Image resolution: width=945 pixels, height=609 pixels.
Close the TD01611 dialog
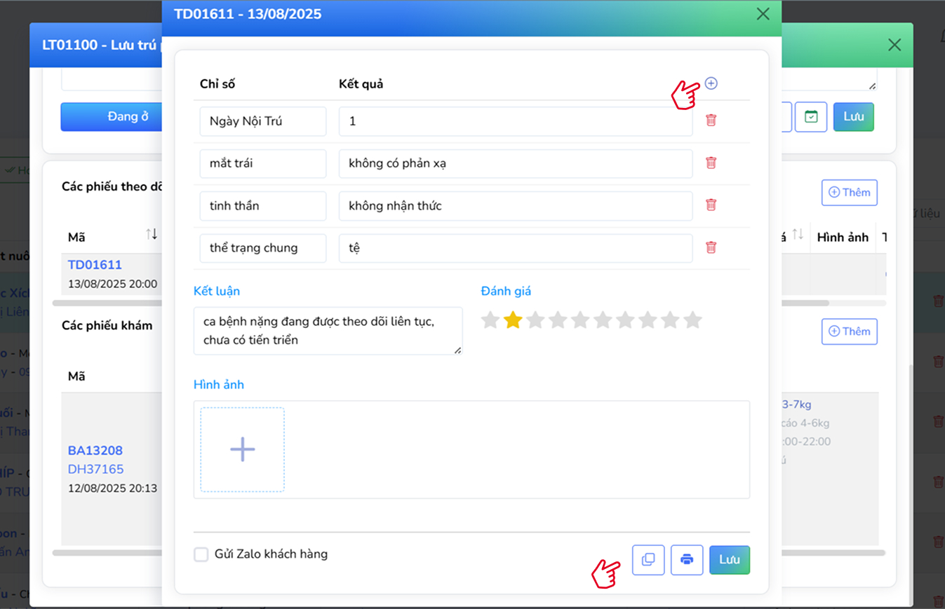tap(763, 14)
